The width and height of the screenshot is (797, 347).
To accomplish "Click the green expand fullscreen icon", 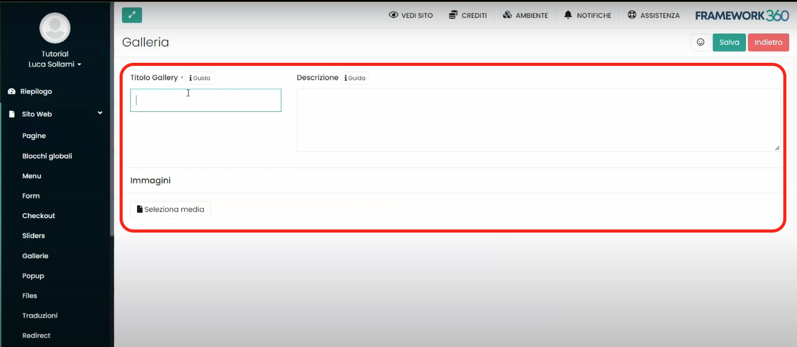I will [132, 15].
